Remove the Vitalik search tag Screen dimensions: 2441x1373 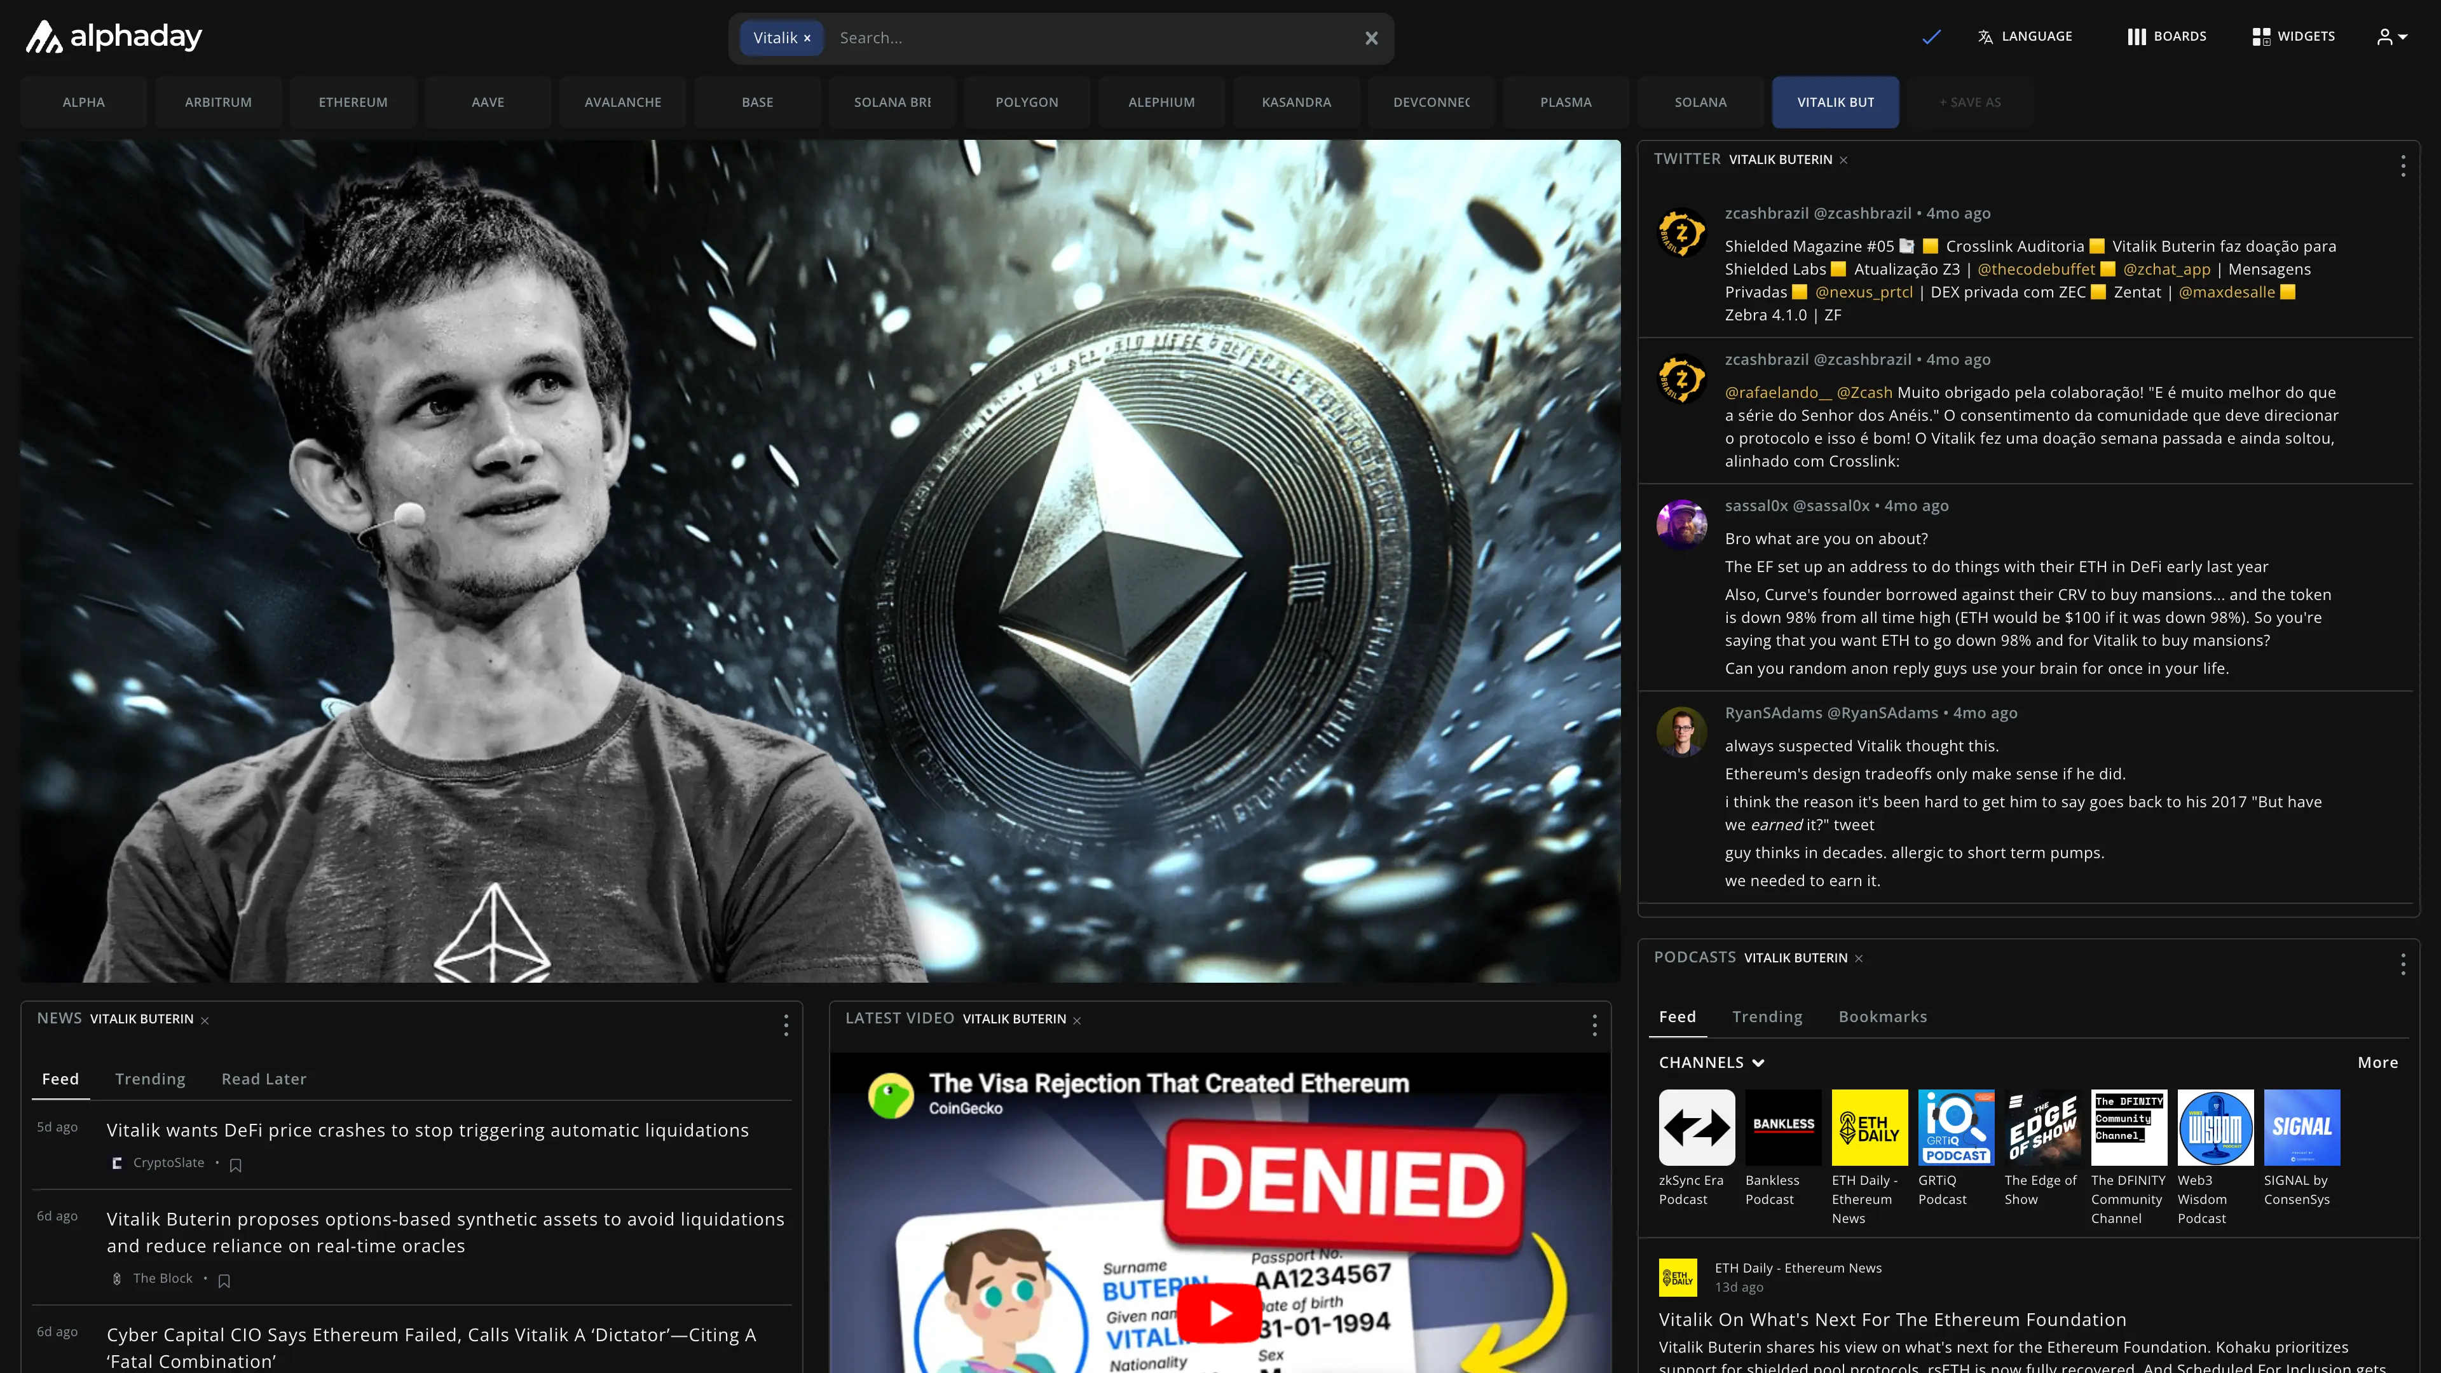point(807,38)
